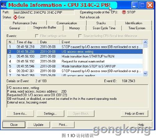The height and width of the screenshot is (138, 156).
Task: Open the Settings... dialog button
Action: (50, 113)
